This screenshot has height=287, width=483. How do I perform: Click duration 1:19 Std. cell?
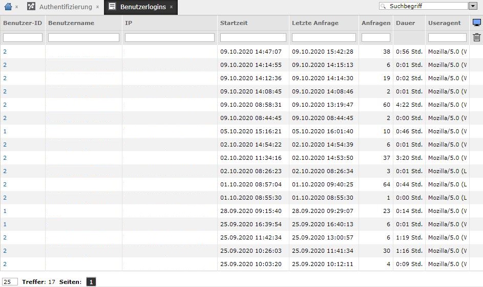[409, 237]
